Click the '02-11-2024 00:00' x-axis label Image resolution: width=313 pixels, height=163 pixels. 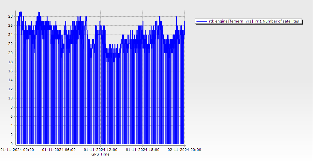[x=184, y=150]
